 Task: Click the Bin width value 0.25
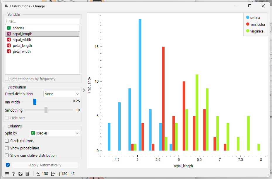pyautogui.click(x=76, y=101)
